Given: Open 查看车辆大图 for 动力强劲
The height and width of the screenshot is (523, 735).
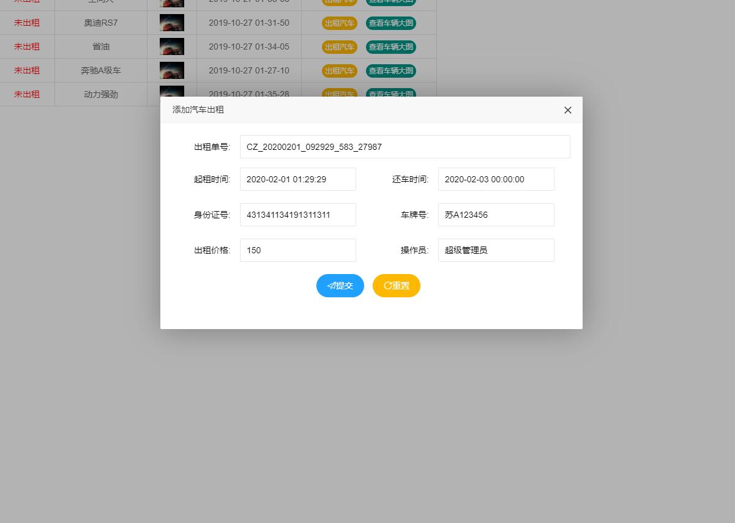Looking at the screenshot, I should tap(391, 94).
